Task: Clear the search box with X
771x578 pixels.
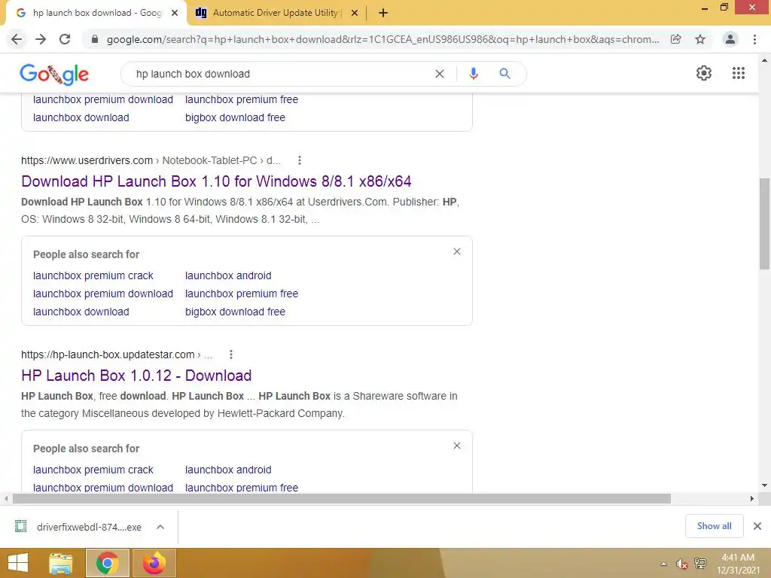Action: tap(440, 74)
